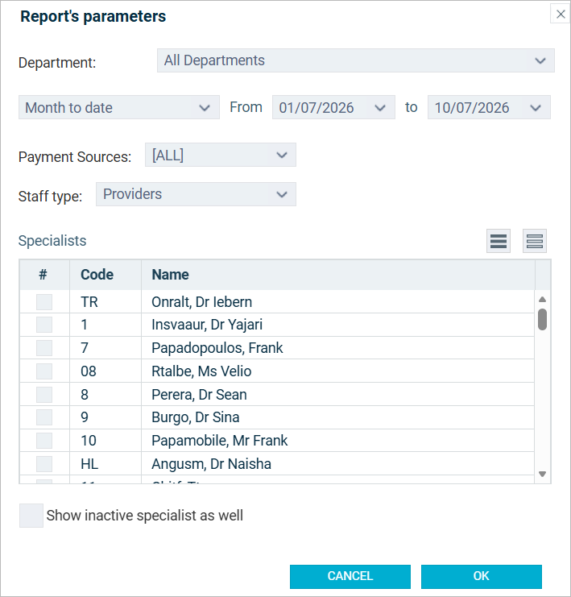Tick the checkbox for Onralt, Dr Iebern
Screen dimensions: 571x597
(x=44, y=302)
